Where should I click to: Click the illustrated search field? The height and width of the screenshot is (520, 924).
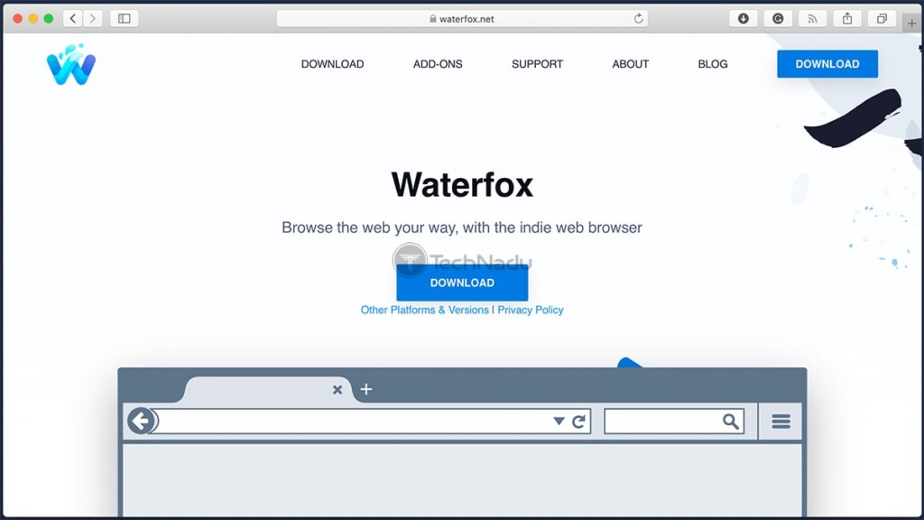coord(674,422)
